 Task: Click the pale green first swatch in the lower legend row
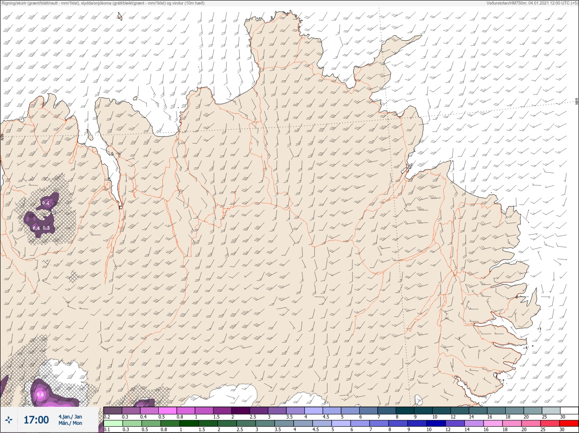pyautogui.click(x=113, y=424)
